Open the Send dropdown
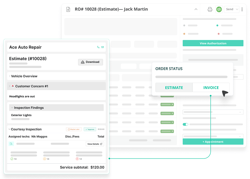The width and height of the screenshot is (250, 179). [x=232, y=9]
